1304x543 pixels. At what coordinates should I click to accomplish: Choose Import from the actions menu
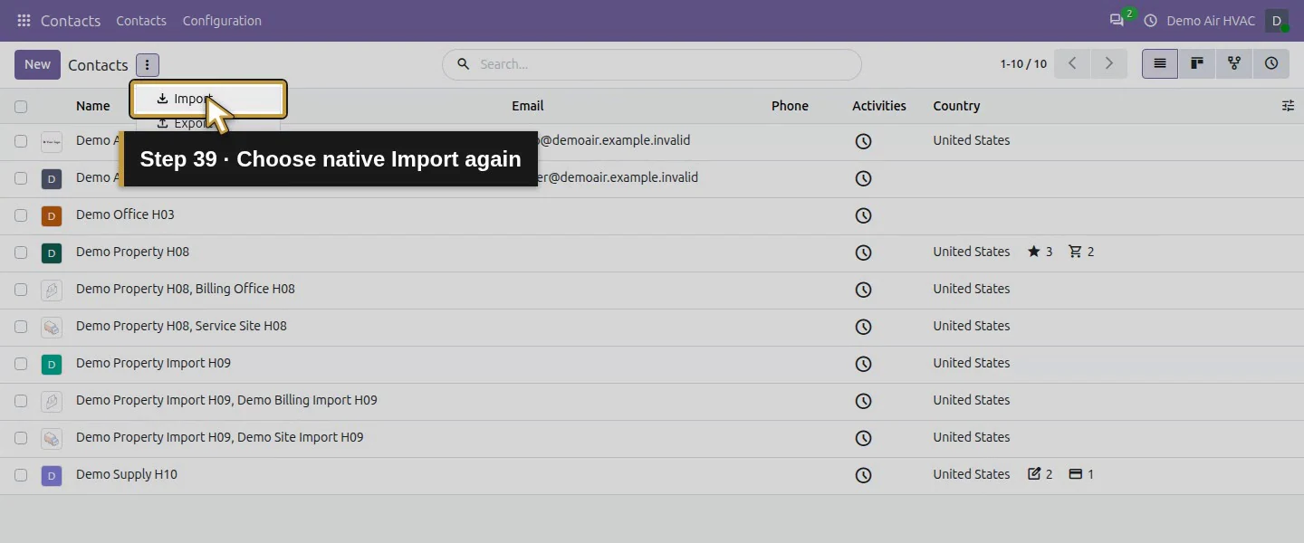pos(208,99)
